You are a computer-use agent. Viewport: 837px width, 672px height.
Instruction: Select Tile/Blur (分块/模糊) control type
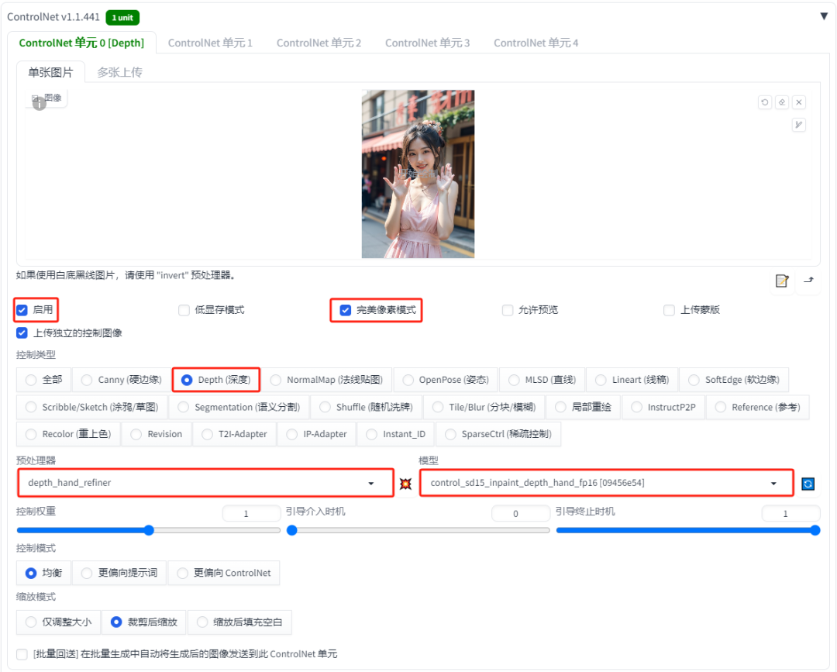(484, 407)
